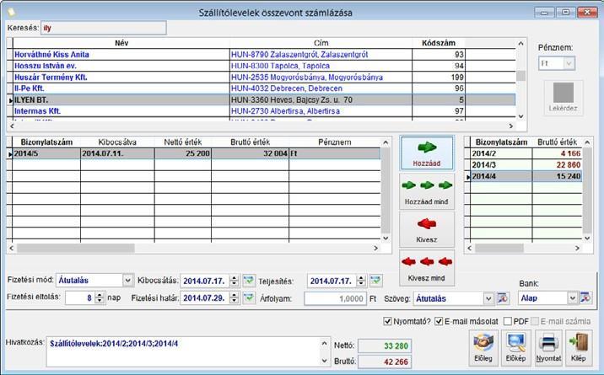Click Fizetési eltolás days stepper
604x375 pixels.
coord(100,297)
